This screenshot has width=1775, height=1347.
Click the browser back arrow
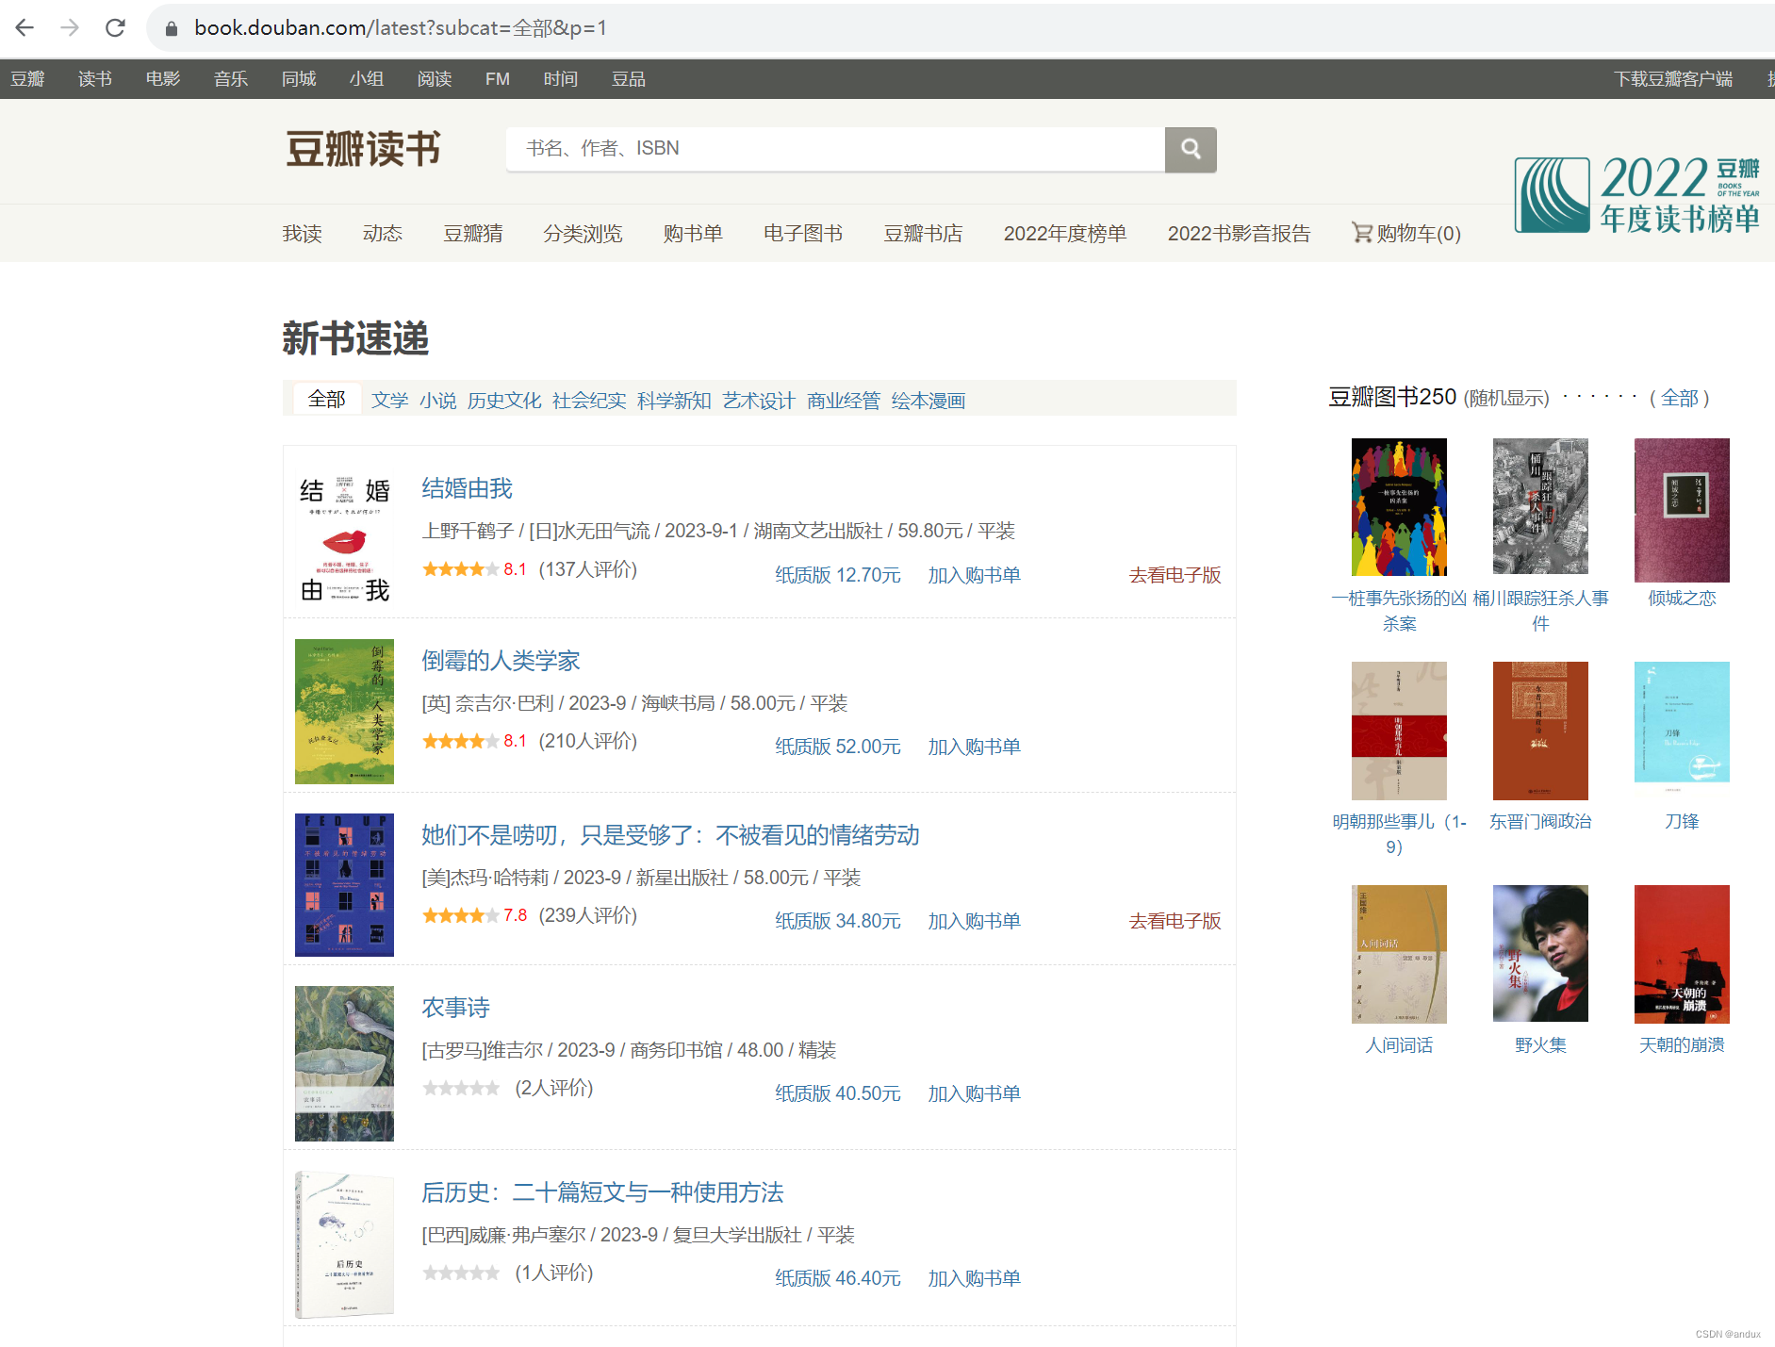point(25,28)
